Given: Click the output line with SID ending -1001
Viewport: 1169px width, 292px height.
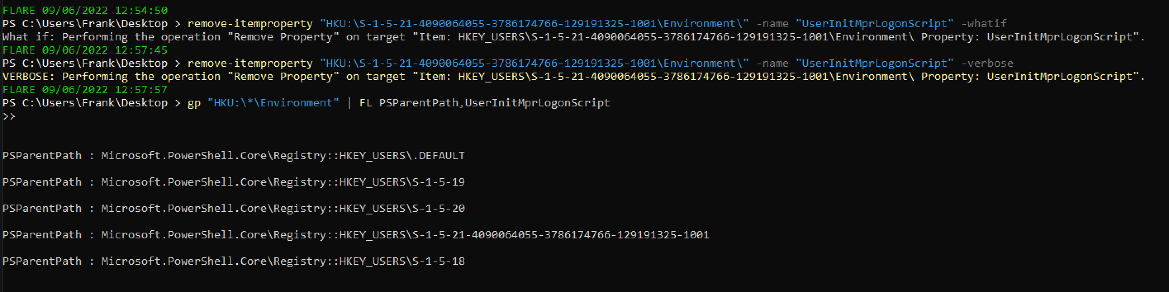Looking at the screenshot, I should point(355,234).
